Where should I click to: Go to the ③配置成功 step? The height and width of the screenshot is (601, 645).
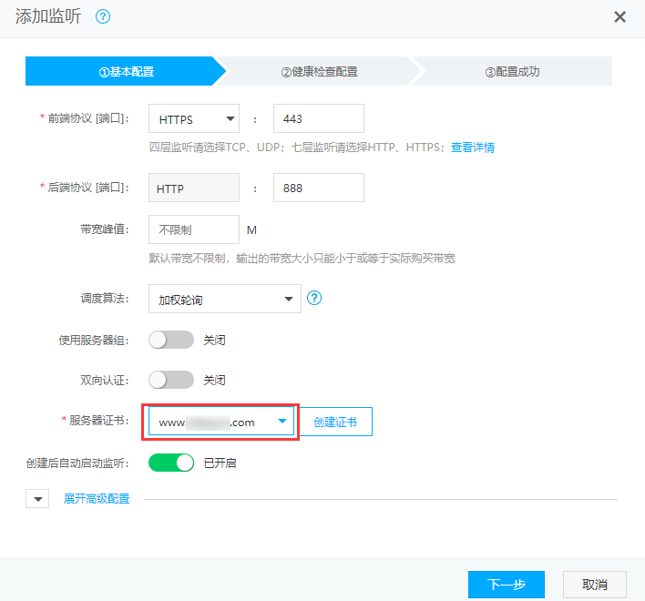(512, 71)
